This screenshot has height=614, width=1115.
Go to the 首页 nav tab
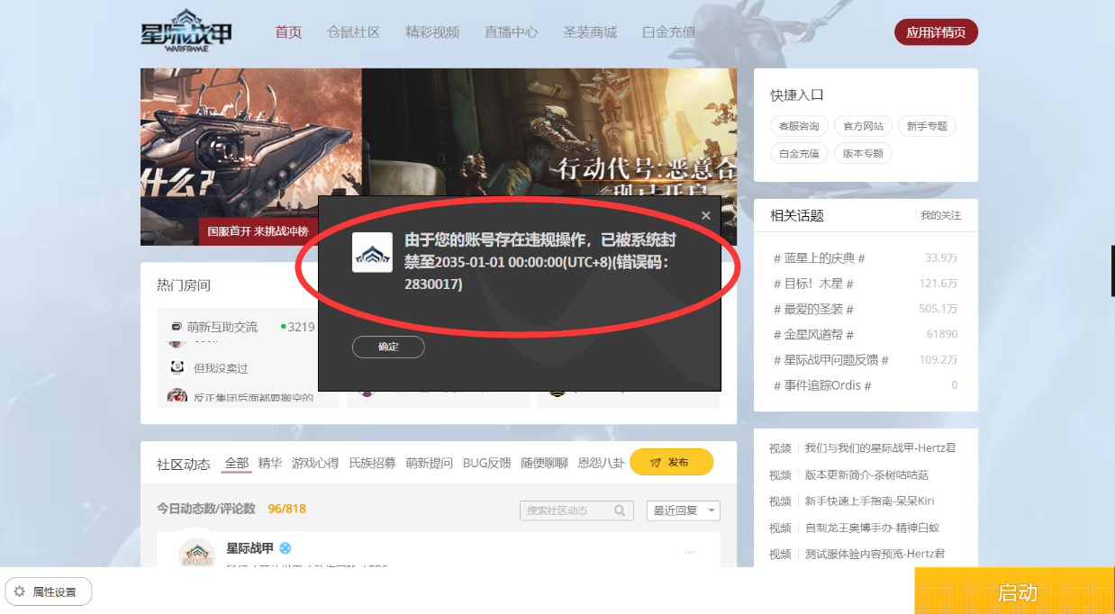(288, 32)
